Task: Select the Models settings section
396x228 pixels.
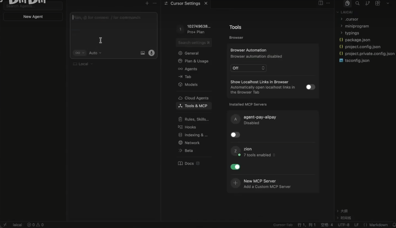Action: 194,84
